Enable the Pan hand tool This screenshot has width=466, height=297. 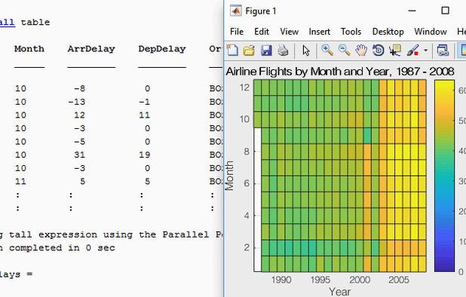tap(361, 51)
